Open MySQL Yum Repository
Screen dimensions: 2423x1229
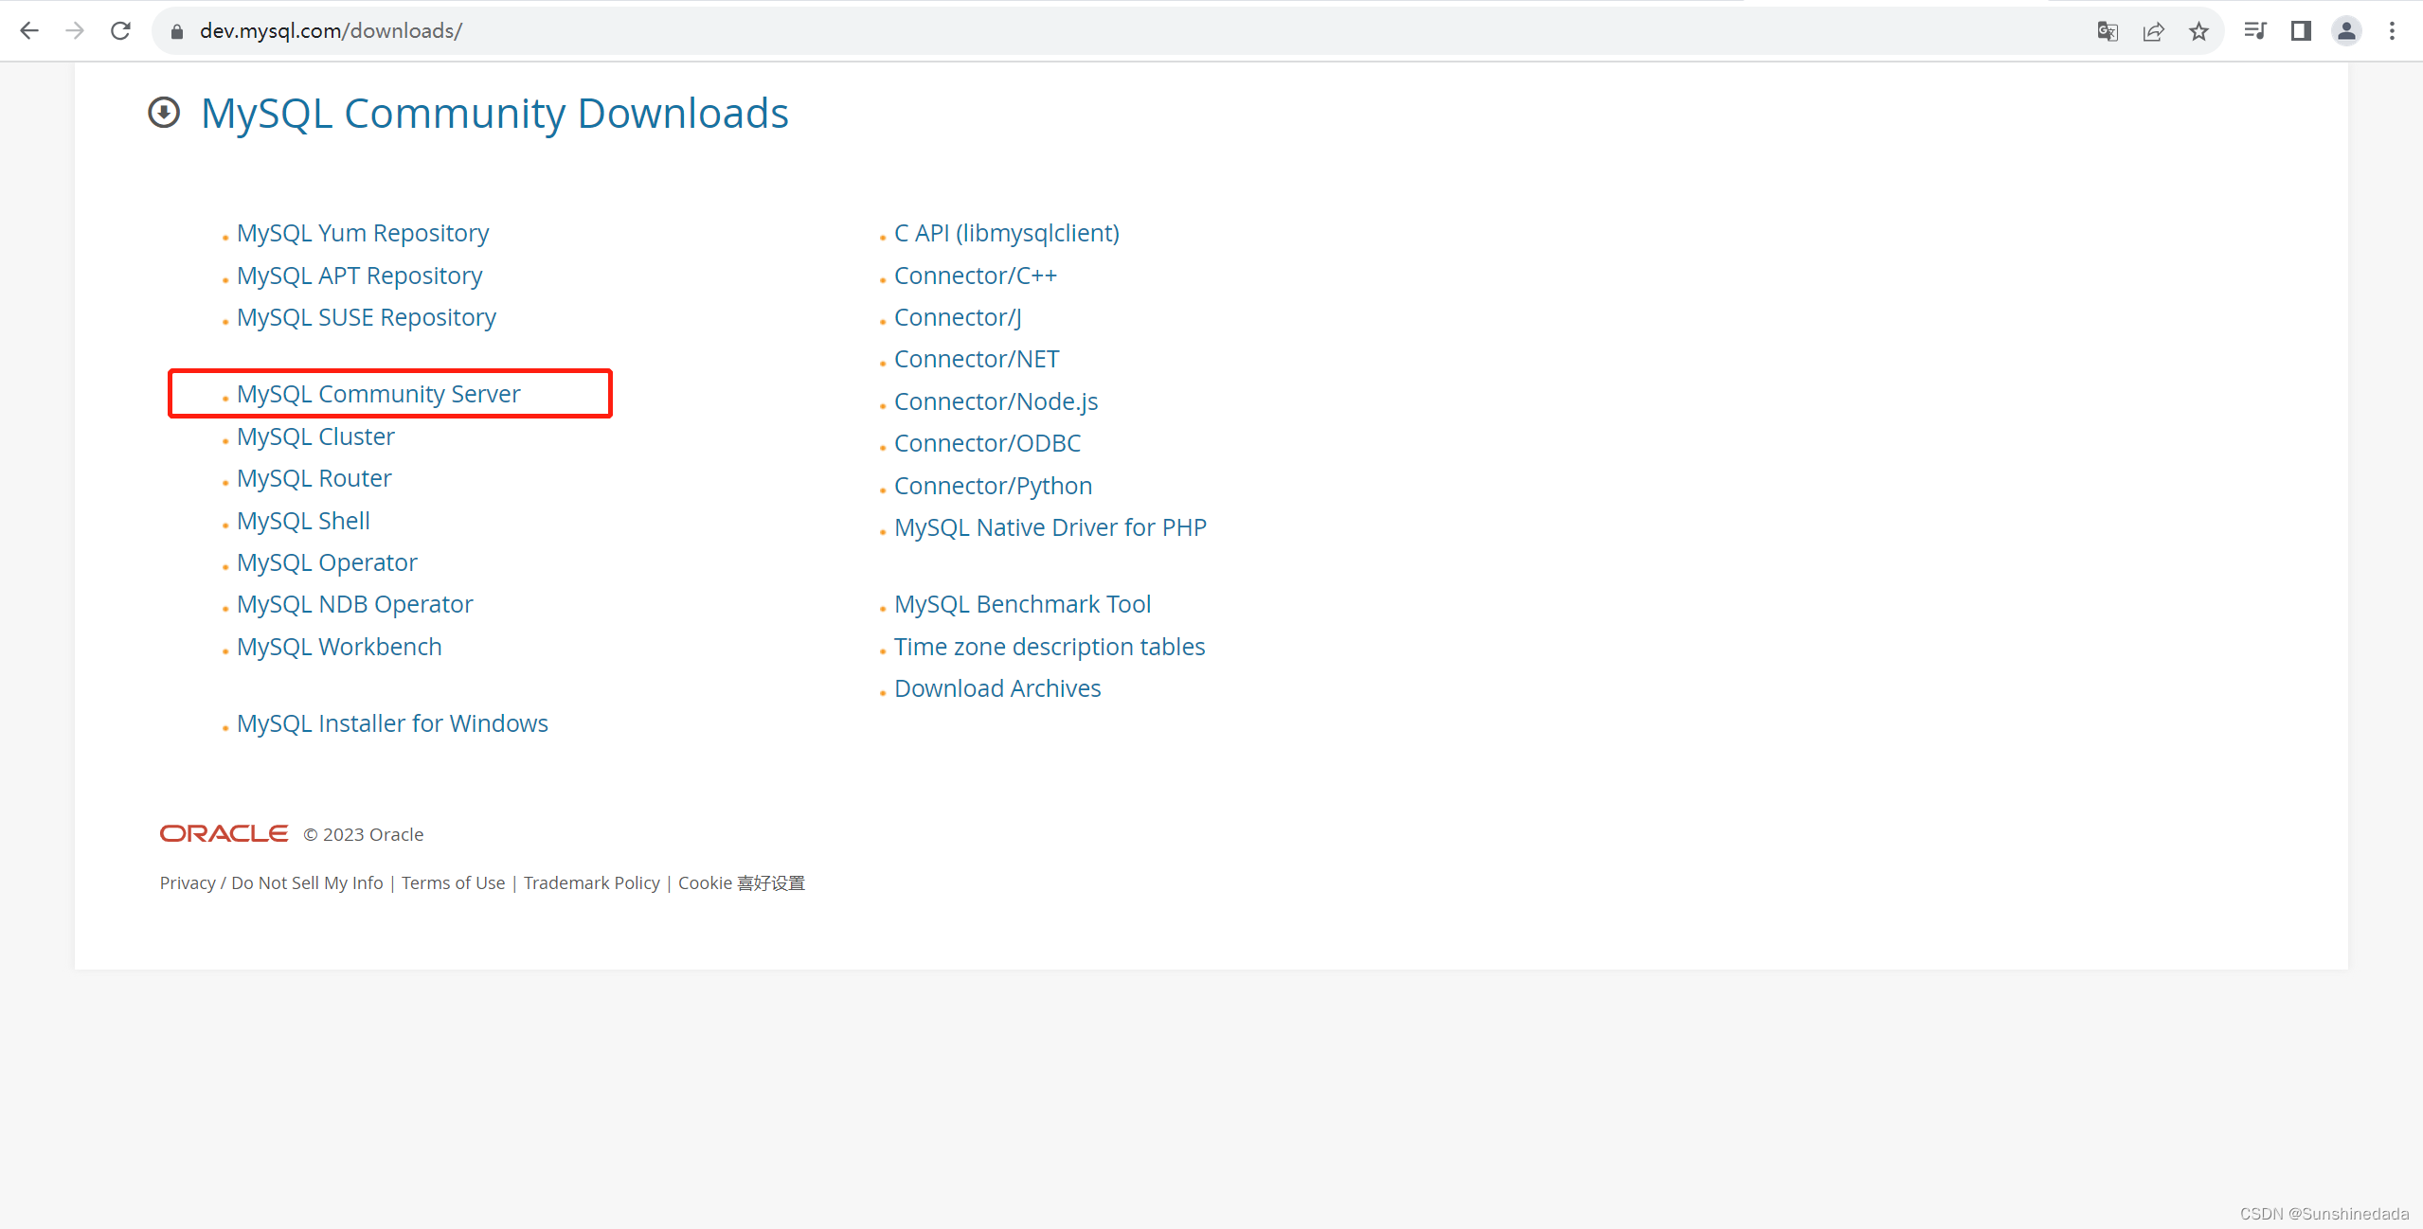pos(363,233)
